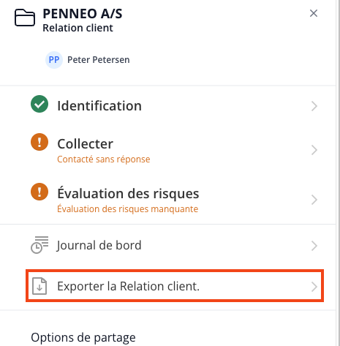
Task: Click the folder icon beside PENNEO A/S
Action: (25, 18)
